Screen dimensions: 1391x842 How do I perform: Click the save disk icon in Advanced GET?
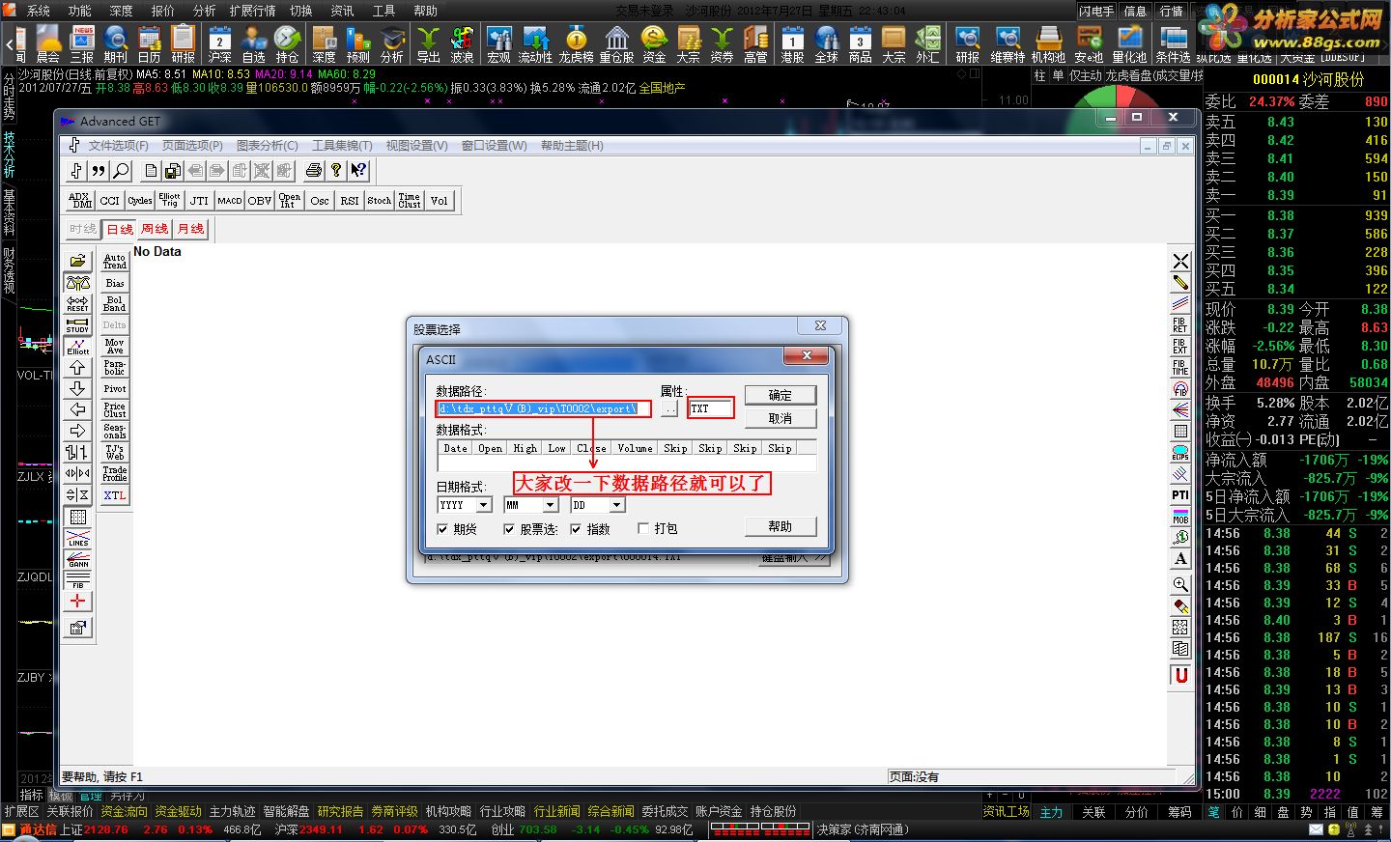(x=172, y=171)
